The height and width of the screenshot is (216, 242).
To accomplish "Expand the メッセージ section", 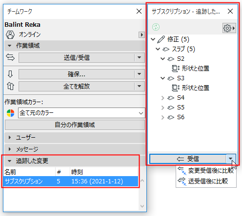I will (10, 149).
